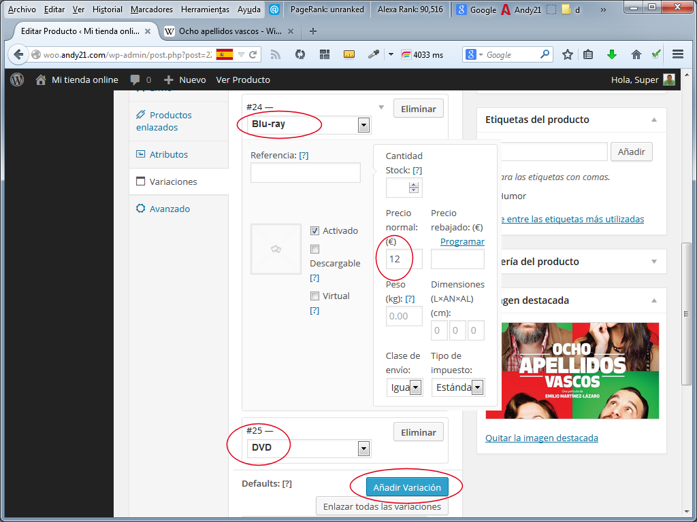This screenshot has width=697, height=522.
Task: Close the Ocho apellidos vascos tab
Action: coord(290,31)
